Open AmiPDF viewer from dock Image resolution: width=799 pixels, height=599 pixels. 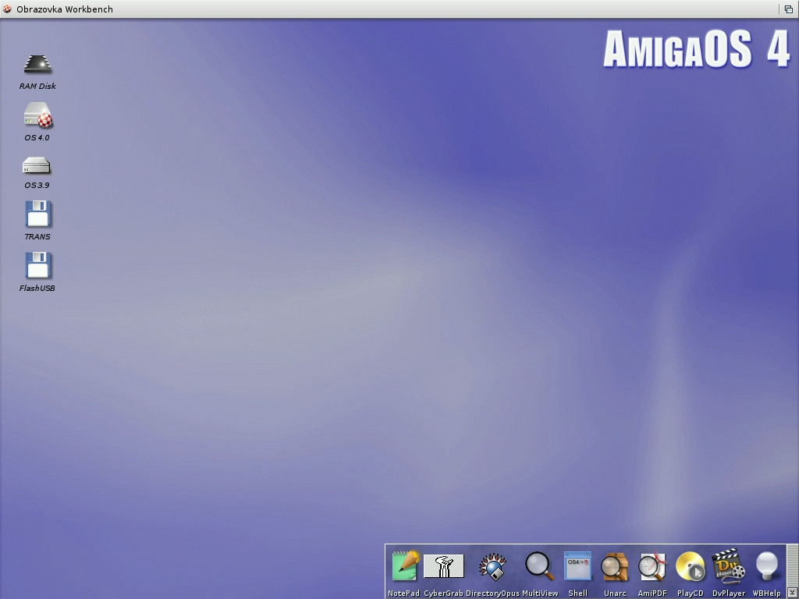(x=652, y=567)
